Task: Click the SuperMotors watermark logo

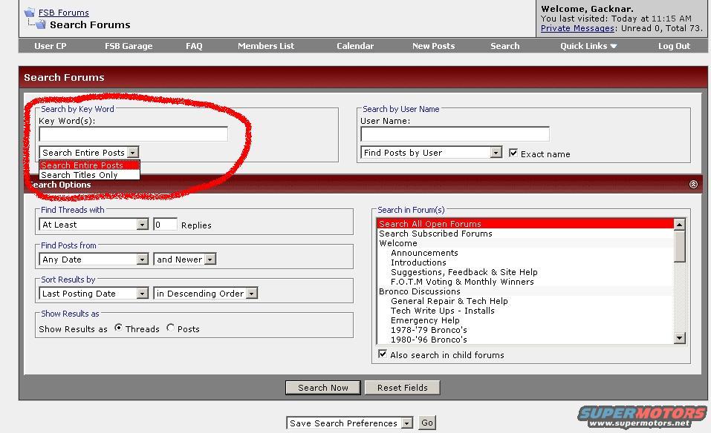Action: click(642, 417)
